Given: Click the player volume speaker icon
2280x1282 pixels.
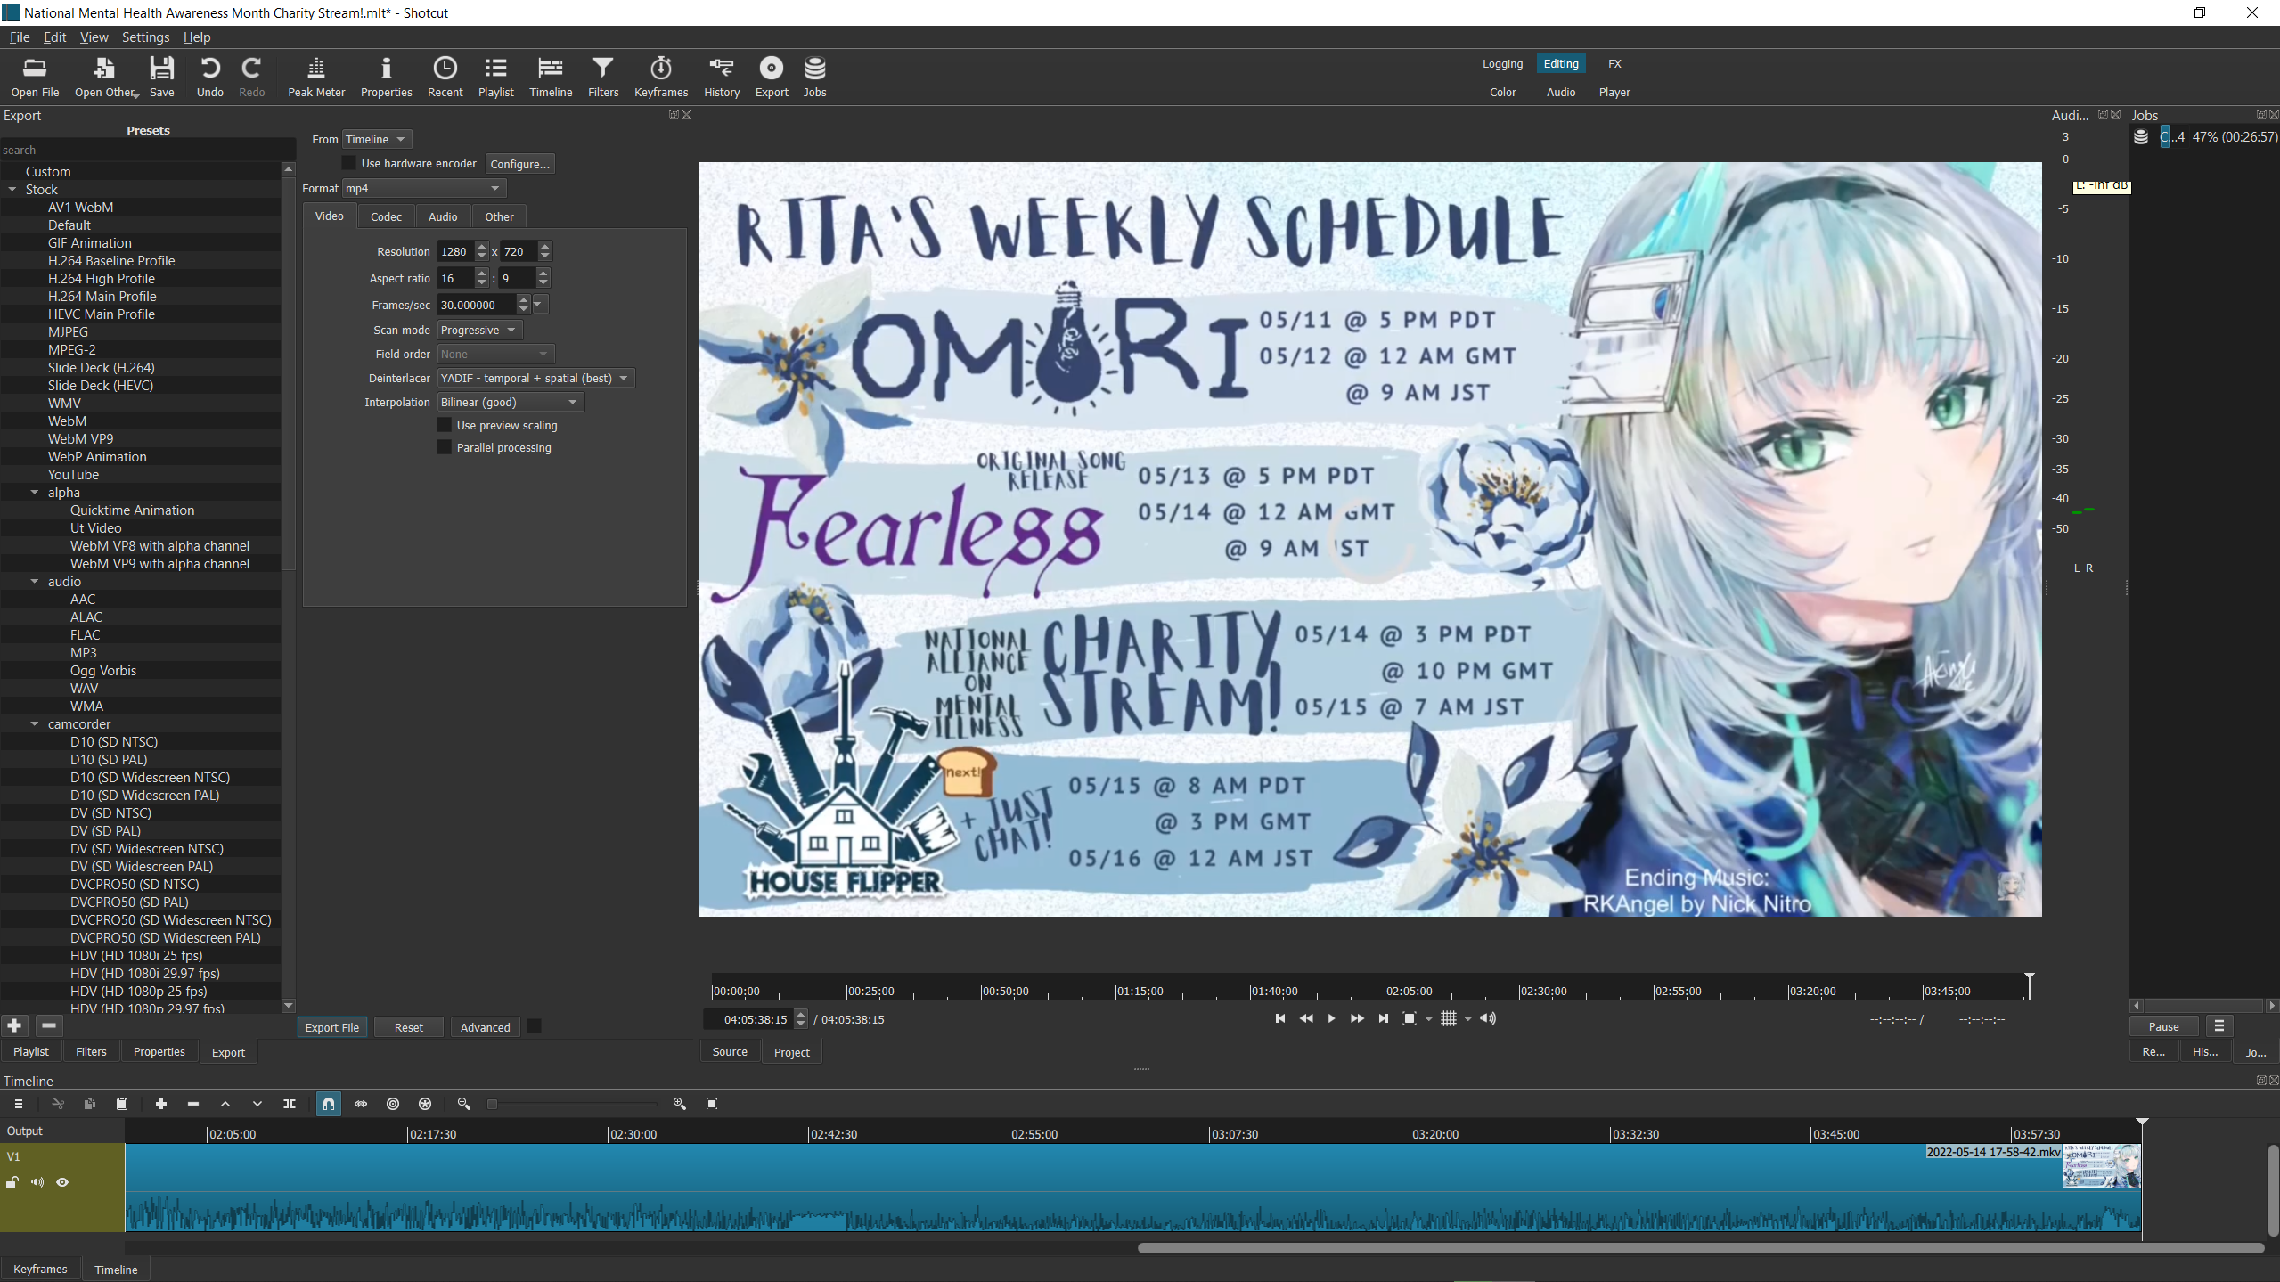Looking at the screenshot, I should click(x=1488, y=1018).
